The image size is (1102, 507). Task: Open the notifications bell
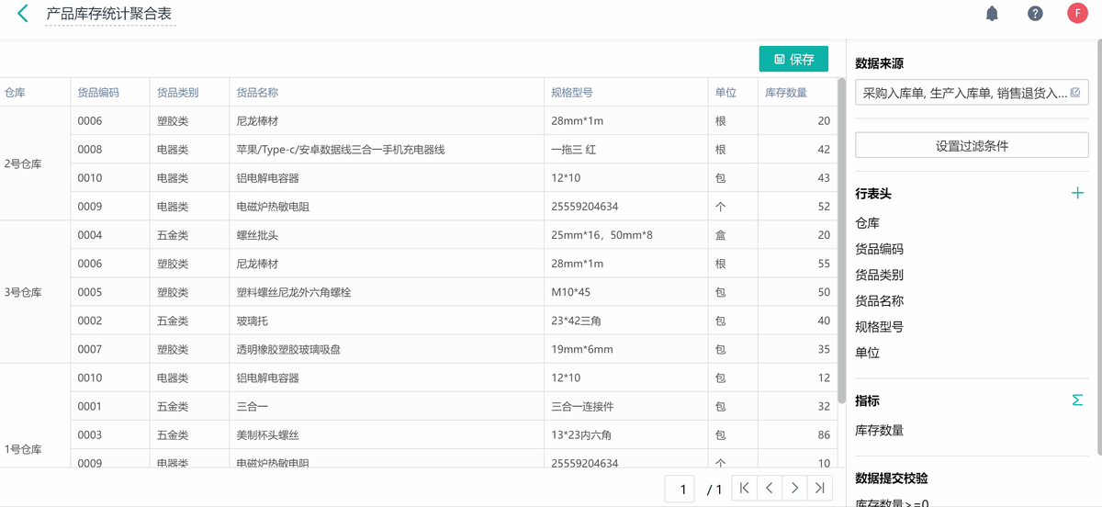point(992,14)
